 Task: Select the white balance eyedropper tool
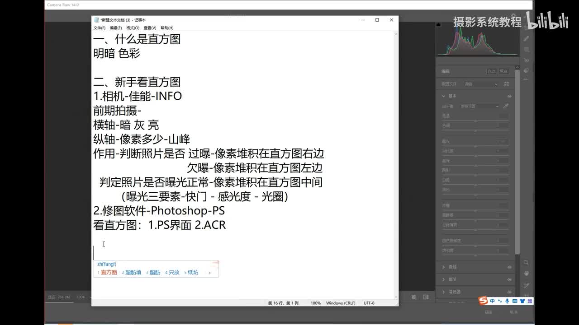tap(506, 106)
